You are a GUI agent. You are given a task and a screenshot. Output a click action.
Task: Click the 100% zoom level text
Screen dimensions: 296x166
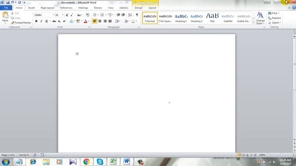click(x=262, y=155)
